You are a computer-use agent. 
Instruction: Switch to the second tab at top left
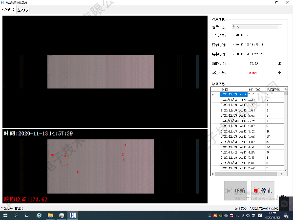23,10
